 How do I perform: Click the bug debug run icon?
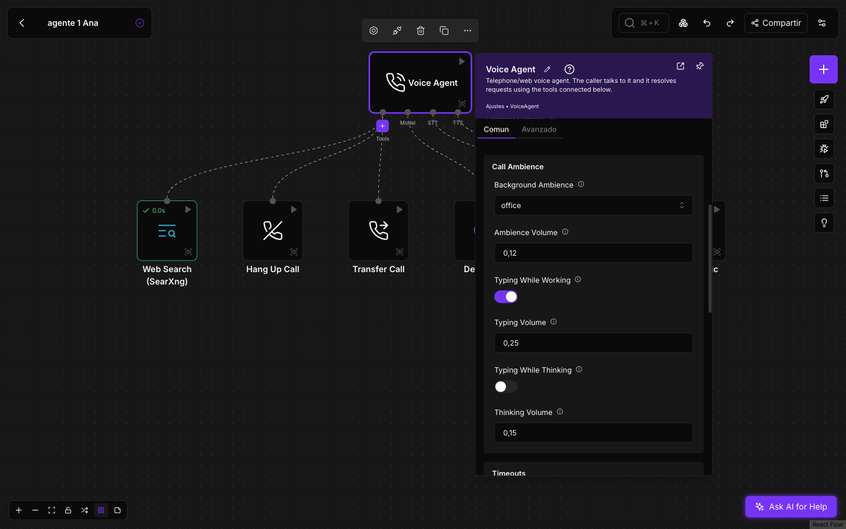(824, 149)
